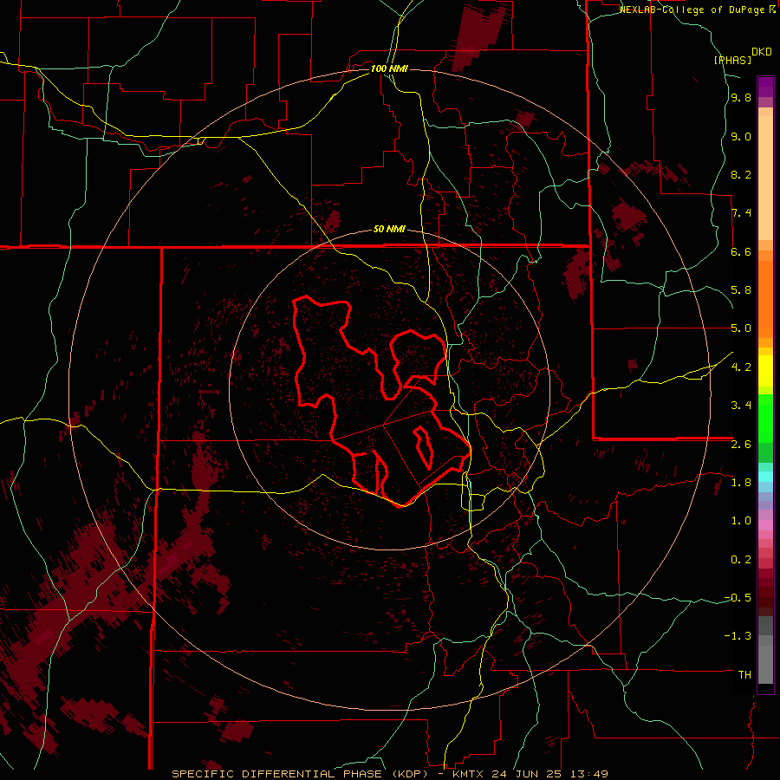Click the 2.6 value on the scale
Viewport: 780px width, 780px height.
pyautogui.click(x=741, y=445)
